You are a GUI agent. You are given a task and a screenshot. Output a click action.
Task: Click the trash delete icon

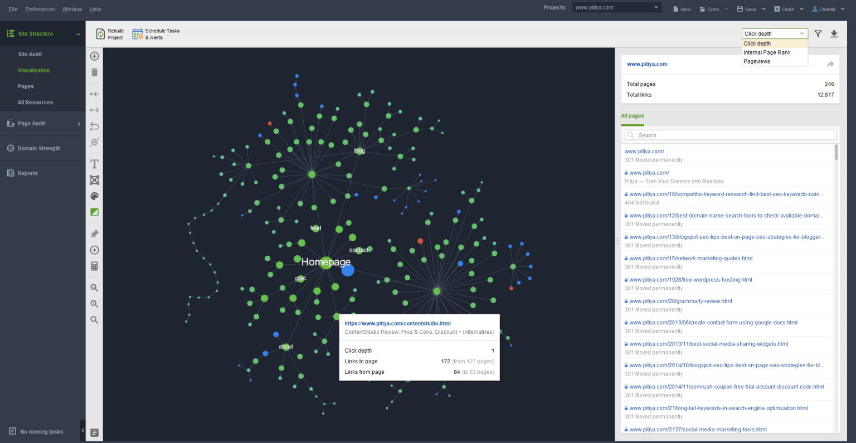pos(94,72)
